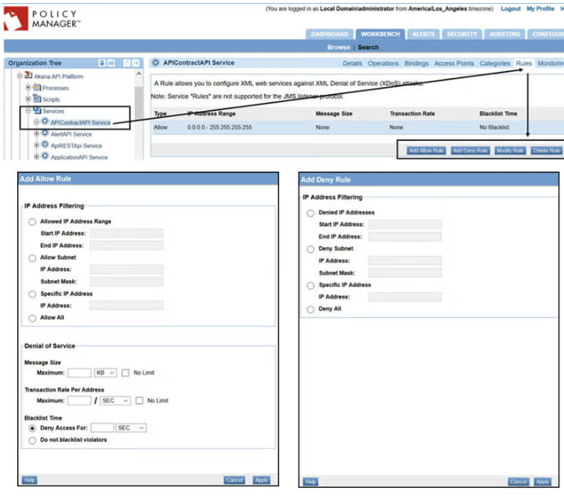Expand the Processes tree node
Viewport: 564px width, 496px height.
pyautogui.click(x=28, y=88)
